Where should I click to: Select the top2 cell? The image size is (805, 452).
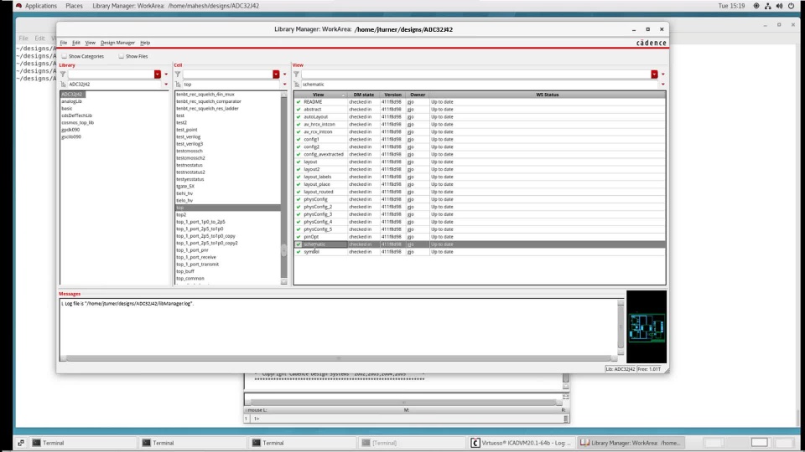181,215
